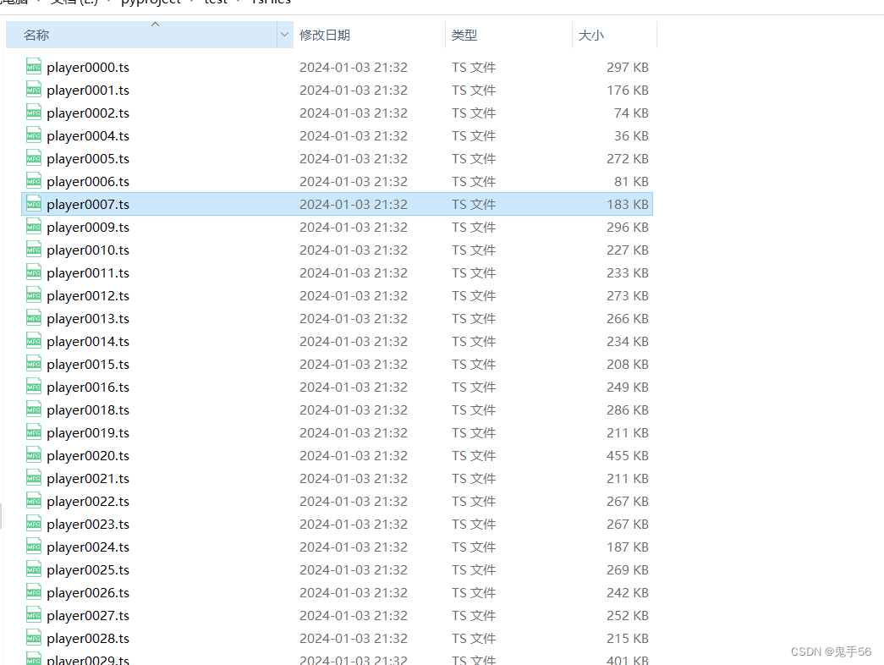
Task: Sort files by 修改日期 column
Action: pyautogui.click(x=370, y=35)
